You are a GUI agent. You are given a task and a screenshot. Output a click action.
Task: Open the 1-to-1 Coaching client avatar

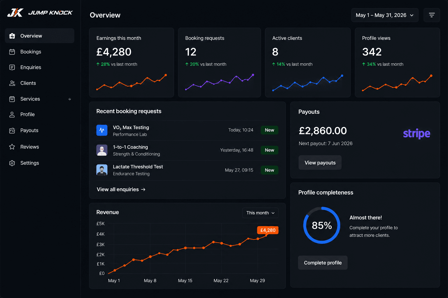[x=102, y=150]
